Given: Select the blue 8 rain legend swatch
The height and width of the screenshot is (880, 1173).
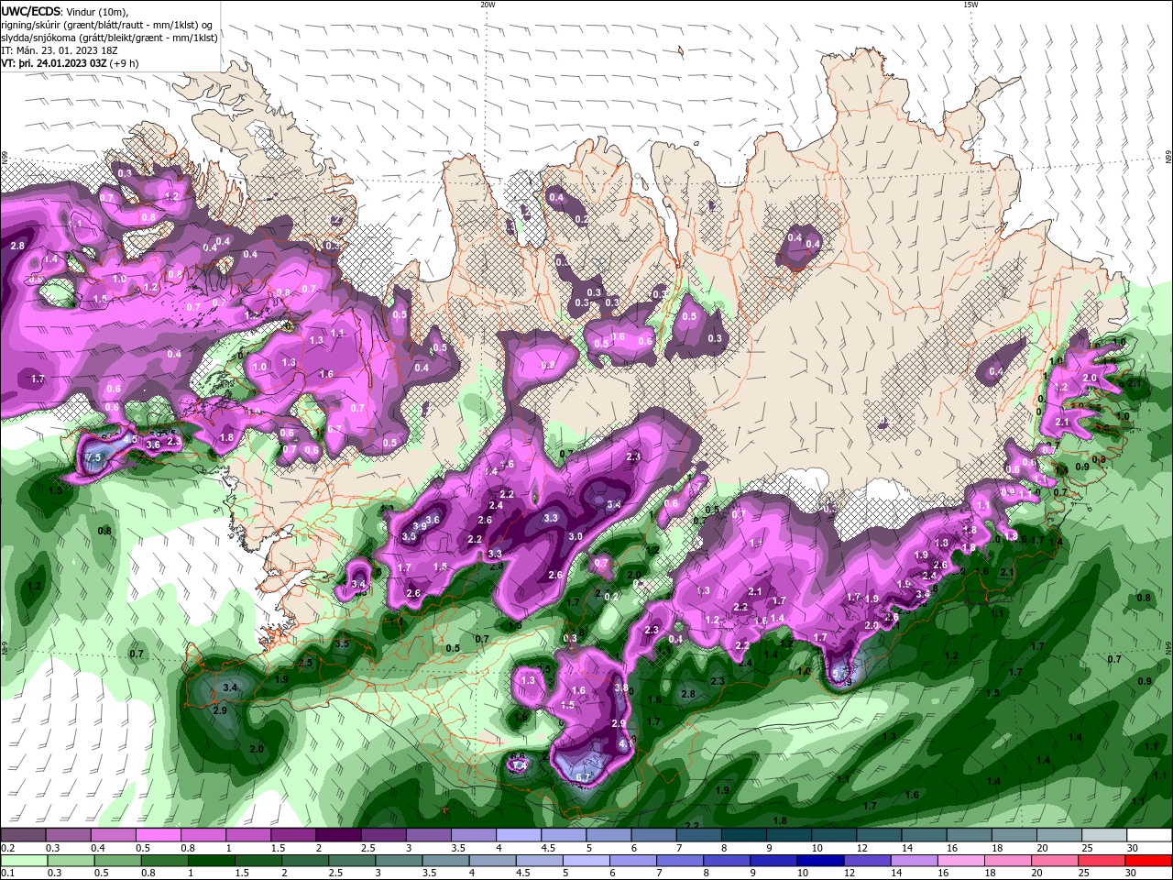Looking at the screenshot, I should coord(728,861).
